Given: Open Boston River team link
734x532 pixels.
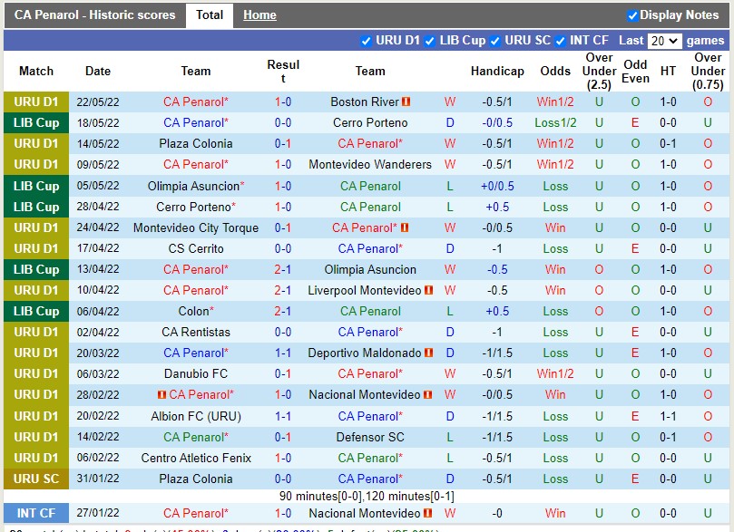Looking at the screenshot, I should [364, 102].
